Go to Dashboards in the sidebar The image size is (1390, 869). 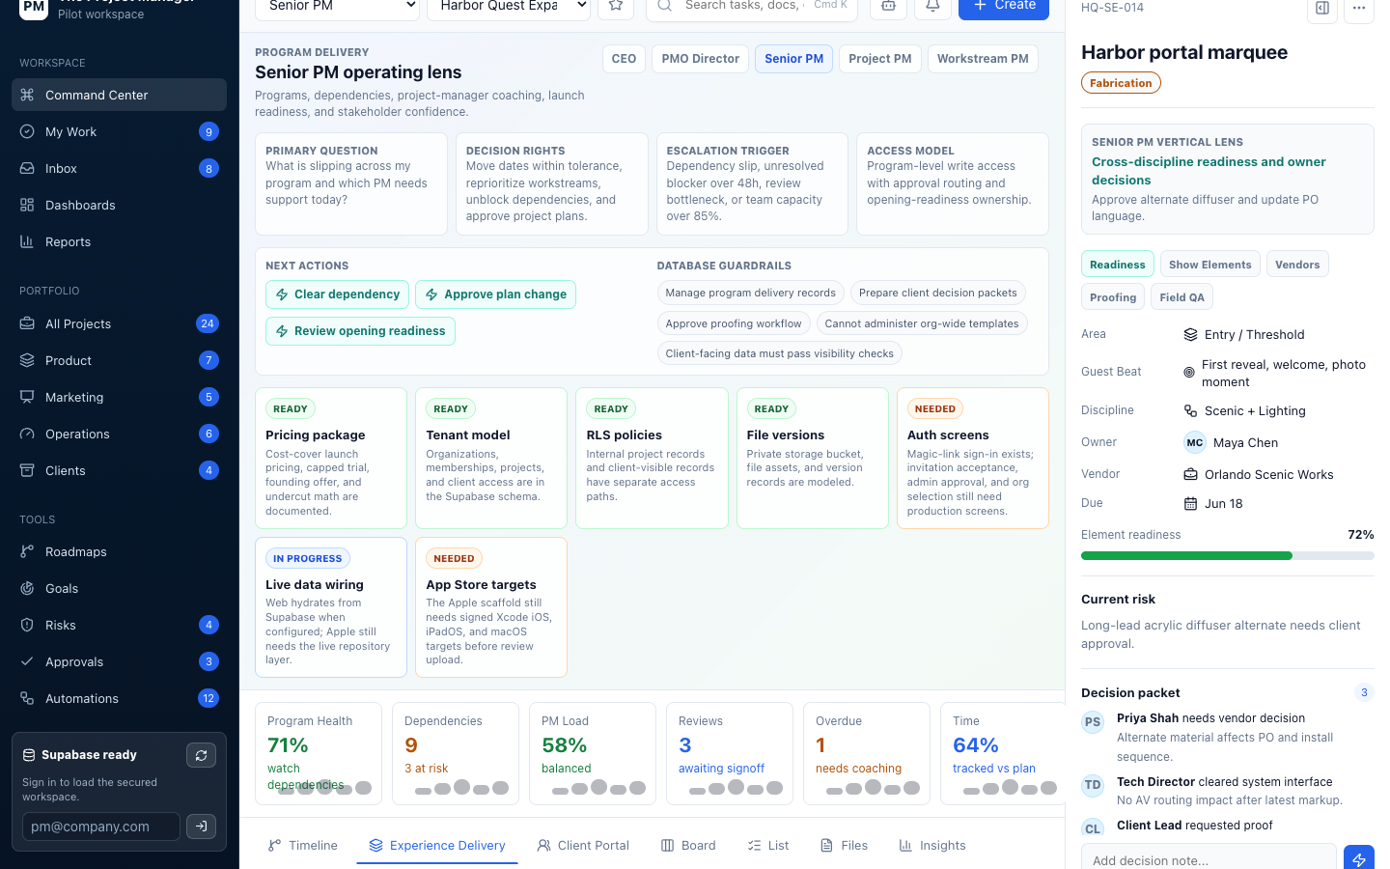pyautogui.click(x=119, y=205)
